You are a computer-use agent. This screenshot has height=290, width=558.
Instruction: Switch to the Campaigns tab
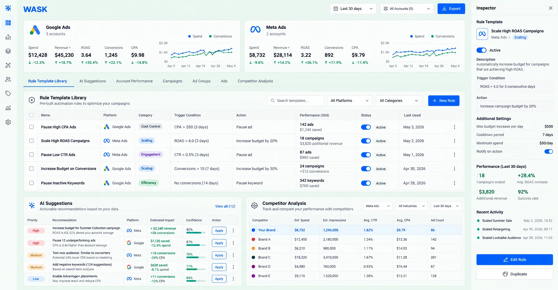172,81
